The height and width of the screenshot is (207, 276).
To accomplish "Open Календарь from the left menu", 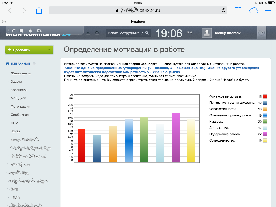I will [x=19, y=90].
